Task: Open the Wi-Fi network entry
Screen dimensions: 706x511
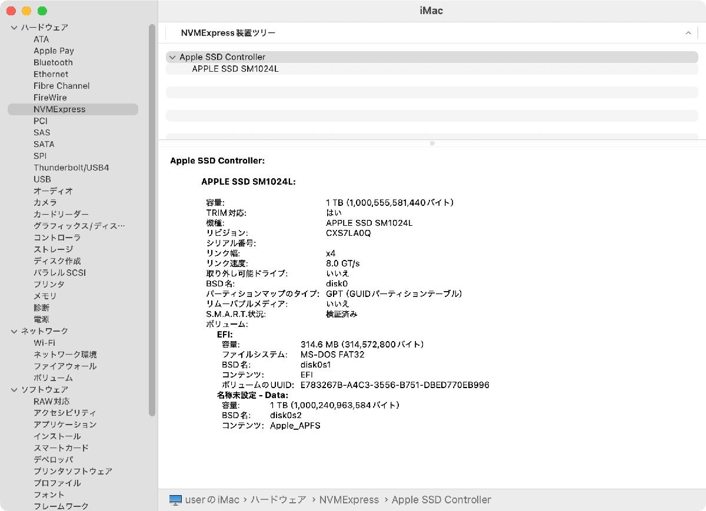Action: coord(44,343)
